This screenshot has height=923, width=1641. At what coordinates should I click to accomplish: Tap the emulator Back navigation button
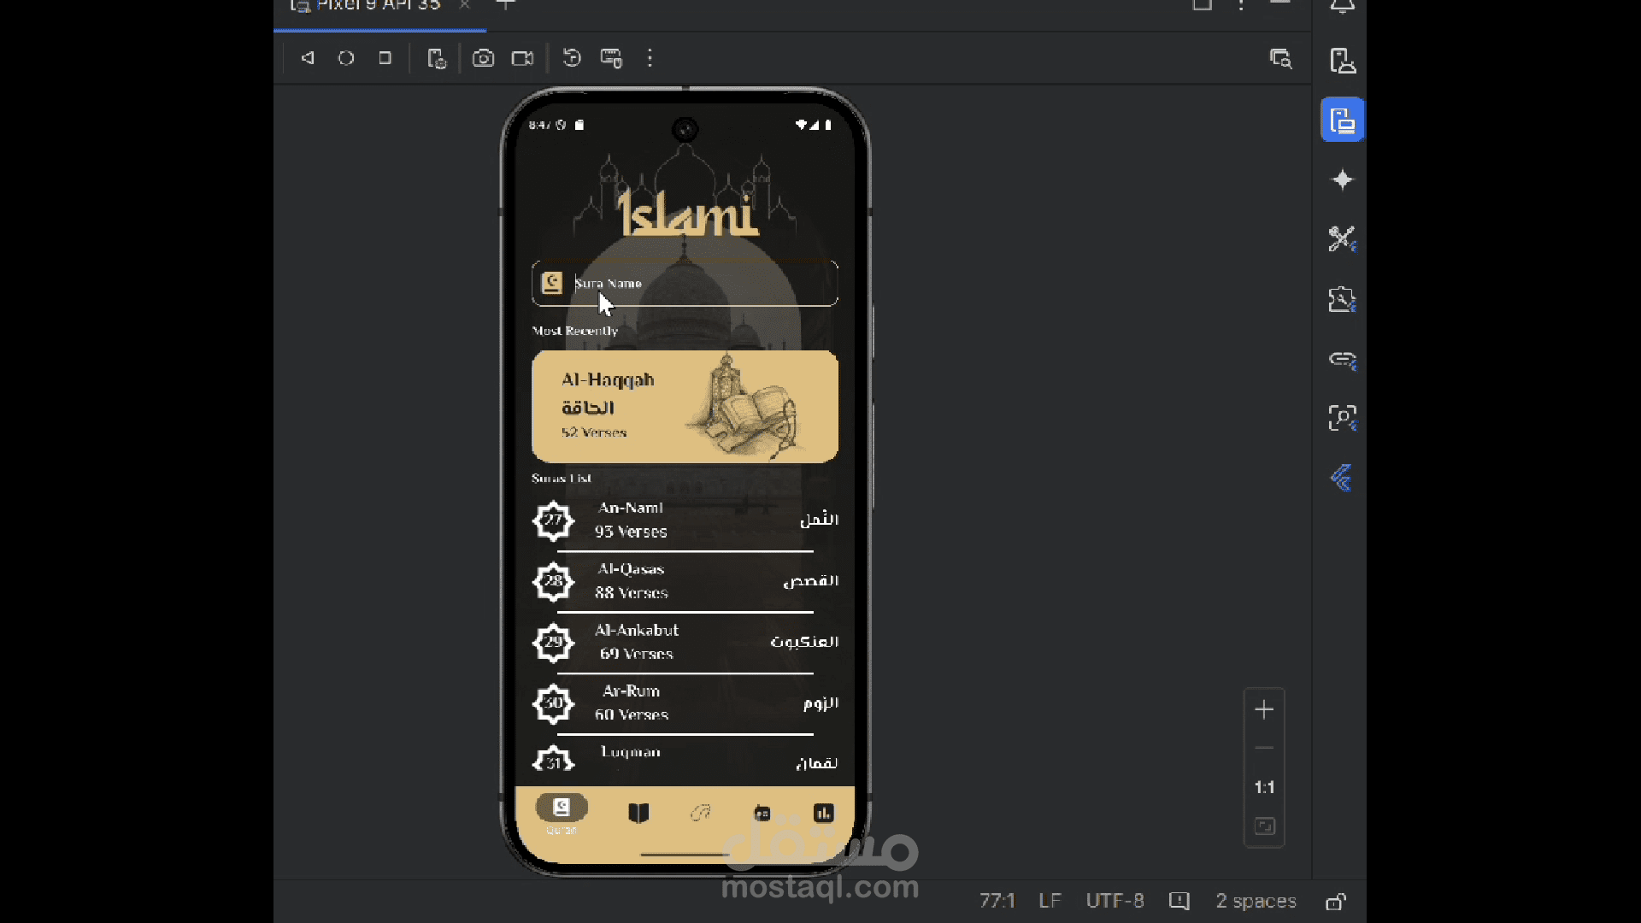coord(308,58)
